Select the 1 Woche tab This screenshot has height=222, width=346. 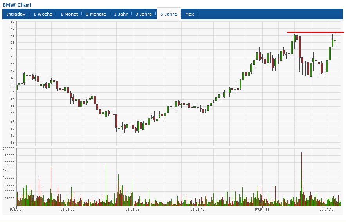43,14
